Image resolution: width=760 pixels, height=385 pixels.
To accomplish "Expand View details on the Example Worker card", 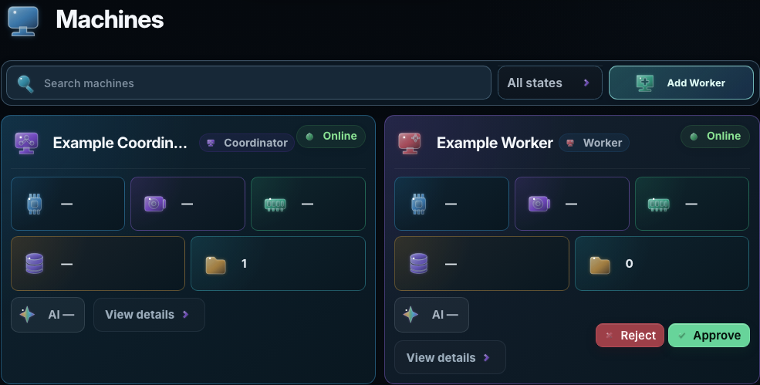I will tap(450, 357).
